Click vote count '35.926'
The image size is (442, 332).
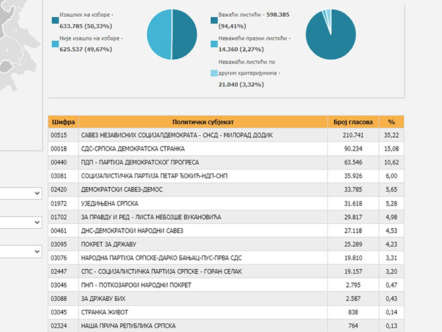coord(353,176)
